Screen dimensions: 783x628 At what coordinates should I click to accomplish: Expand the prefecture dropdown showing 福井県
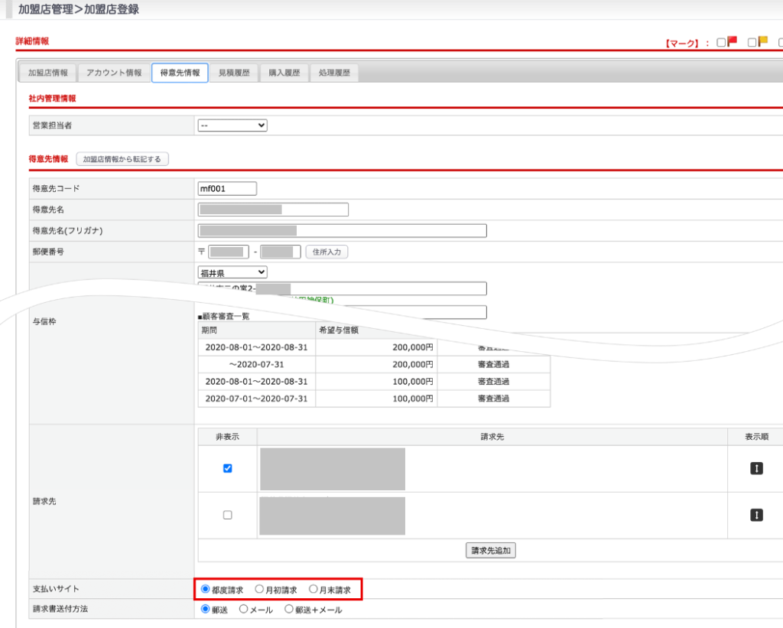pyautogui.click(x=232, y=272)
